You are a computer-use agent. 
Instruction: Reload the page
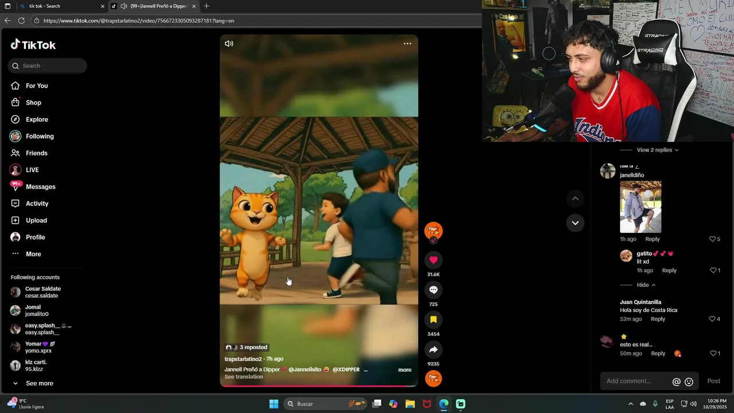pos(21,21)
